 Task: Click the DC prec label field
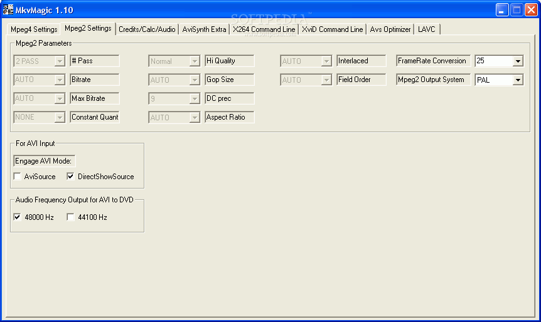pos(230,98)
